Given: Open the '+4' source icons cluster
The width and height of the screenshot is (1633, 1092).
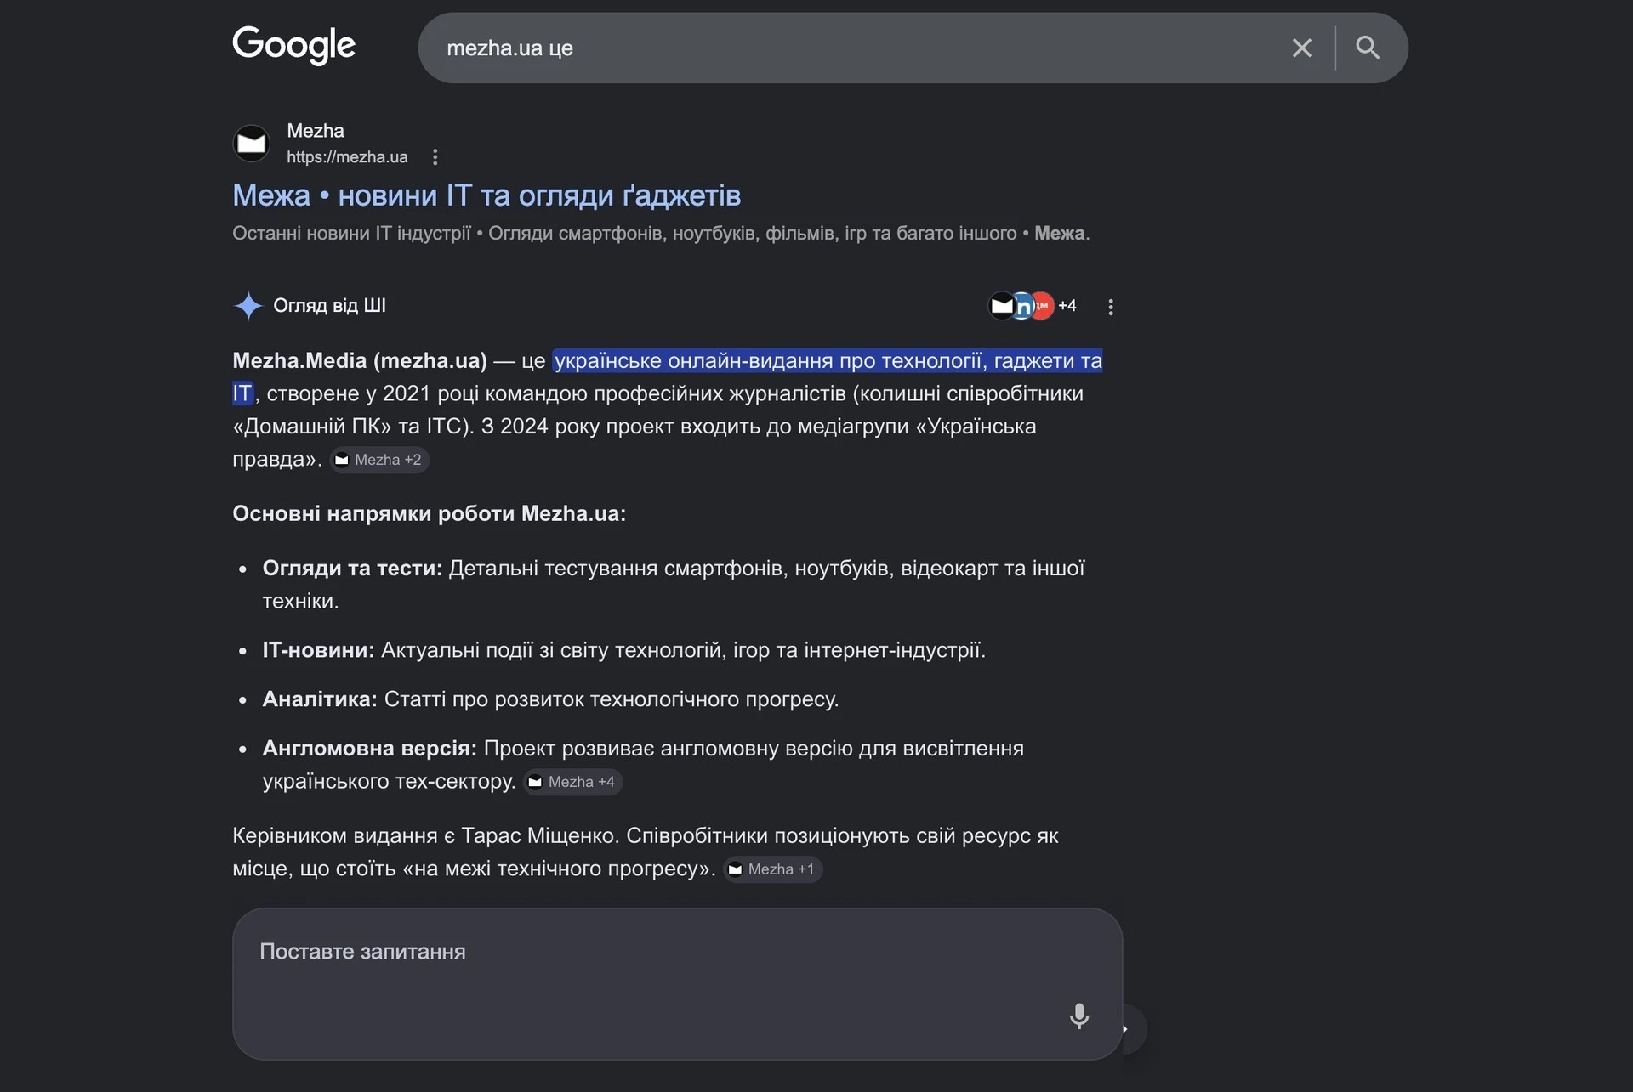Looking at the screenshot, I should tap(1033, 306).
